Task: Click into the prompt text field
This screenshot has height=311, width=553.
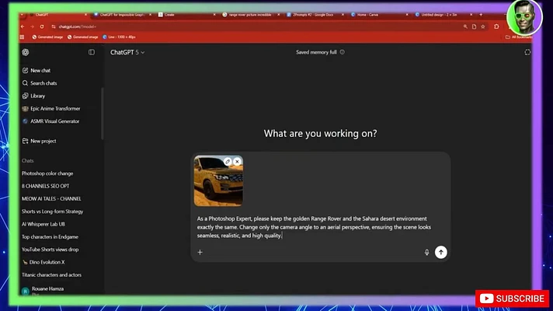Action: (314, 227)
